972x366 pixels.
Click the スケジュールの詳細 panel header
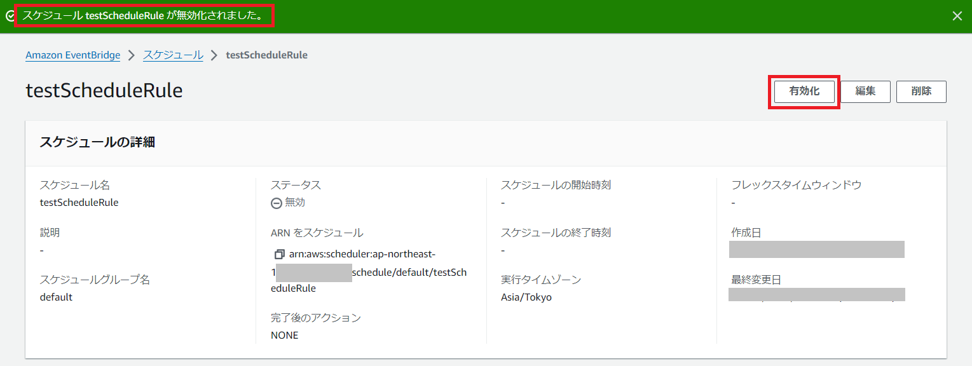pyautogui.click(x=97, y=142)
